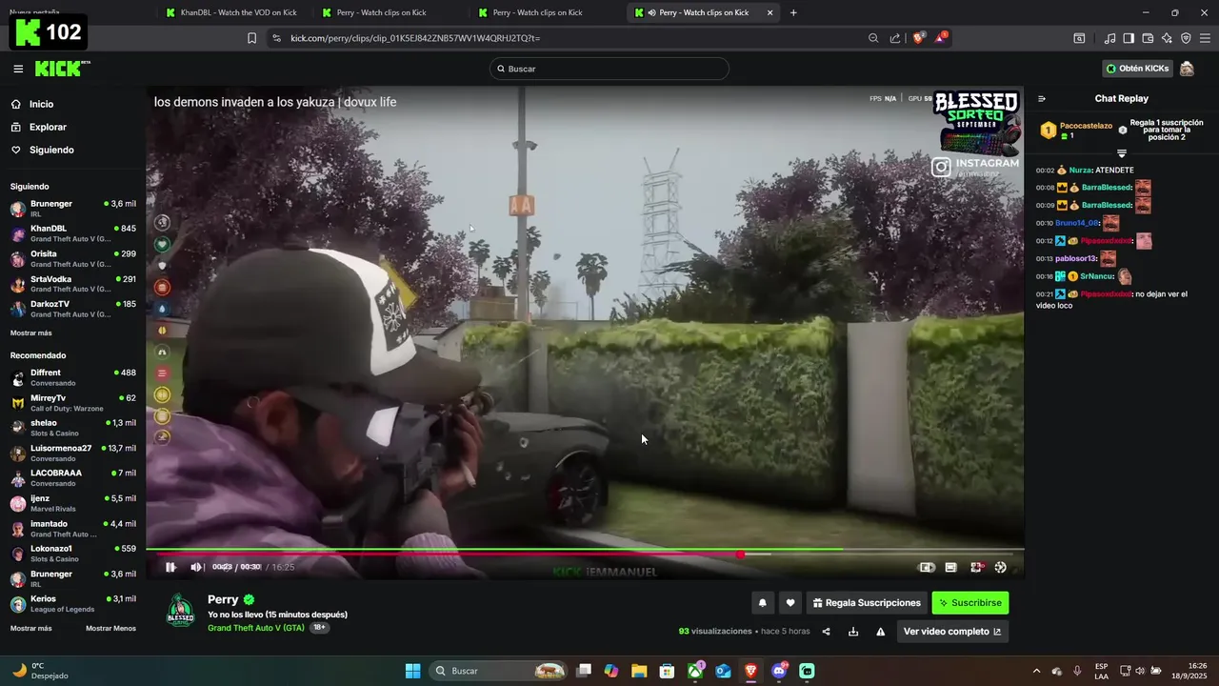This screenshot has width=1219, height=686.
Task: Open the MirreyTv recommended channel
Action: 73,403
